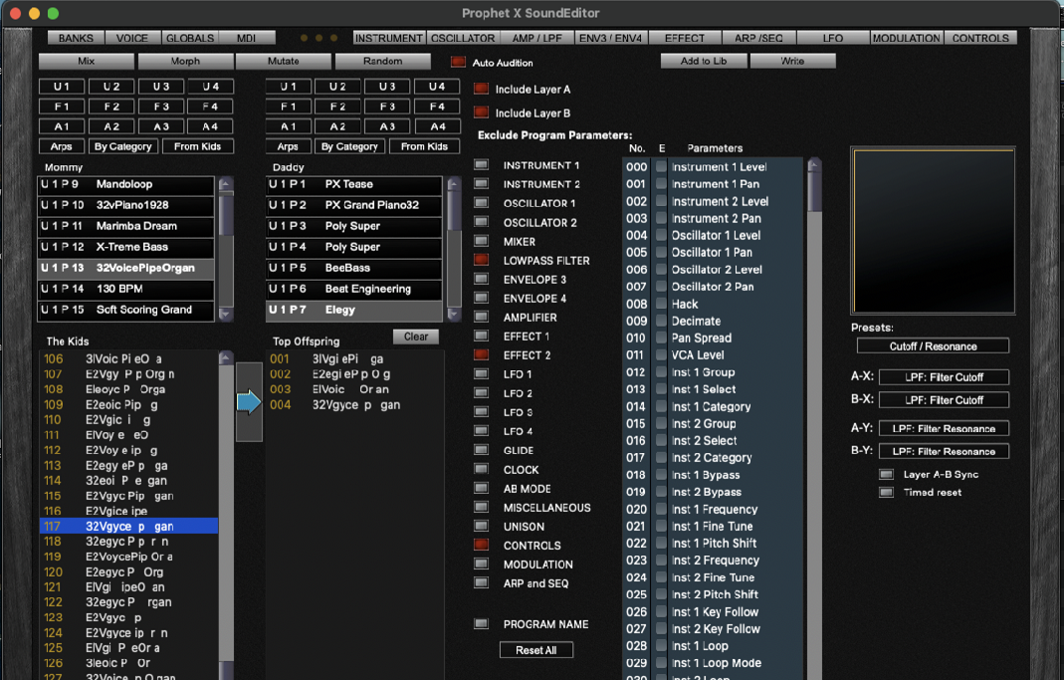Click the blue arrow to add offspring
The image size is (1064, 680).
click(249, 401)
